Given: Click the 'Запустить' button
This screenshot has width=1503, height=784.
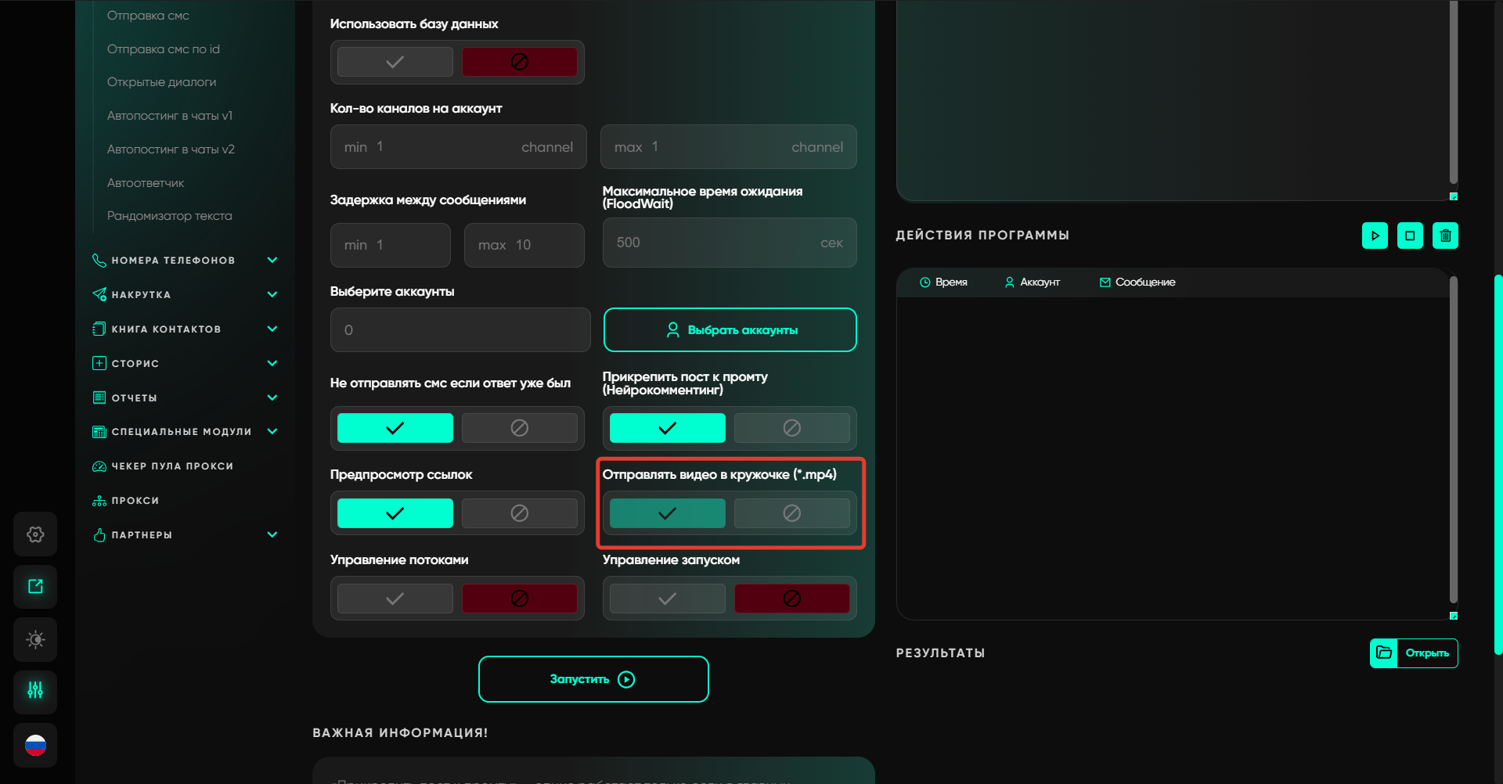Looking at the screenshot, I should [593, 679].
